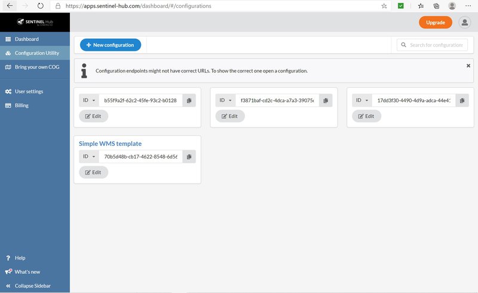Select the 17dd3f30-4490 ID text field
Image resolution: width=478 pixels, height=293 pixels.
[x=414, y=100]
